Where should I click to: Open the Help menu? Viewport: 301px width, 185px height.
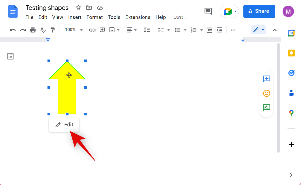161,17
